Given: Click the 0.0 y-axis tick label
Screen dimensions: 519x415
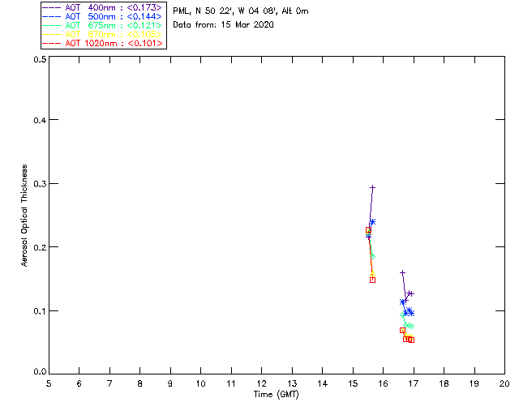Looking at the screenshot, I should click(40, 372).
